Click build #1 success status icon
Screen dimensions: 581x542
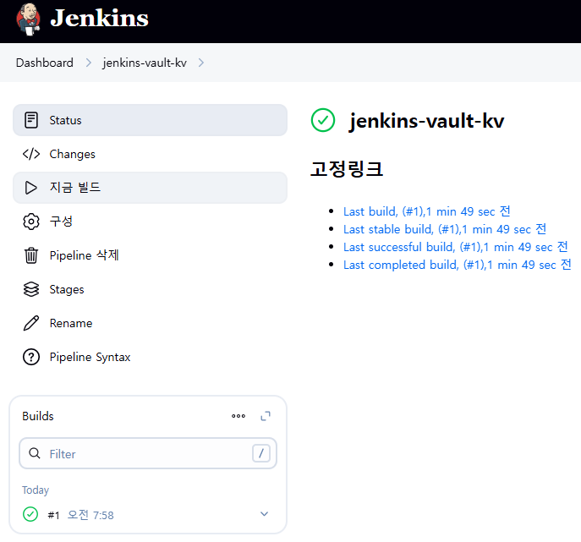click(x=30, y=514)
